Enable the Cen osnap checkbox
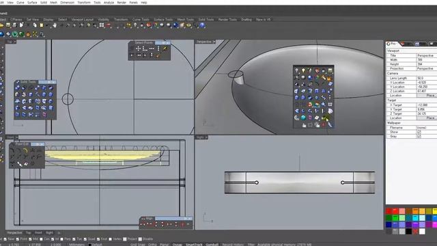This screenshot has height=246, width=437. (41, 239)
